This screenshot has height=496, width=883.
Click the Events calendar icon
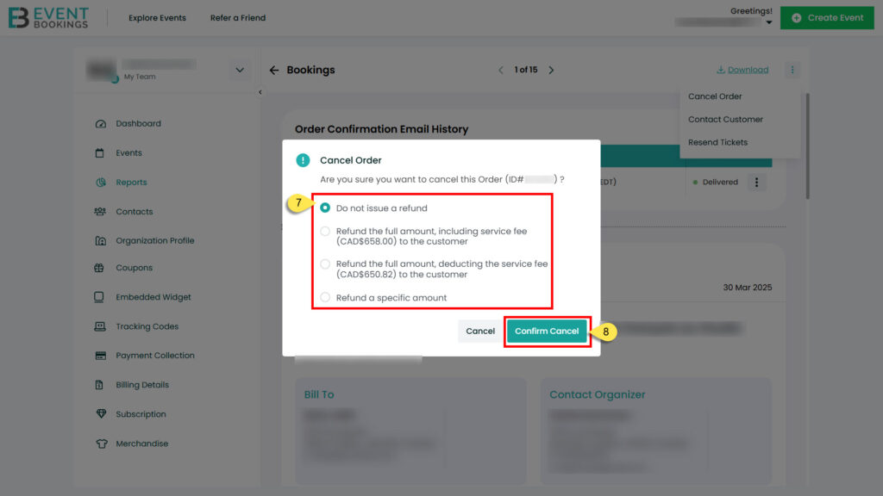pos(100,153)
